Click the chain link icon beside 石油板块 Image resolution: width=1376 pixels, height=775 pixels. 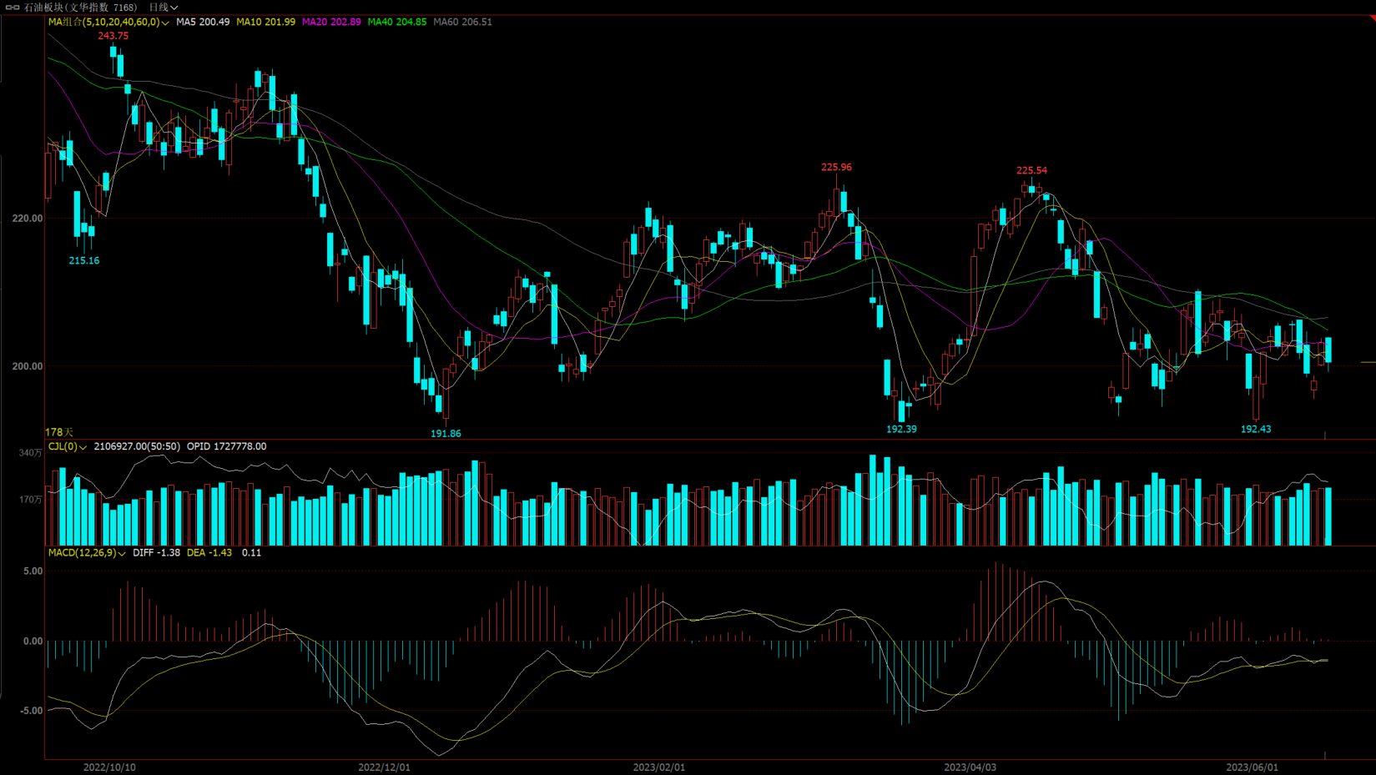click(13, 8)
